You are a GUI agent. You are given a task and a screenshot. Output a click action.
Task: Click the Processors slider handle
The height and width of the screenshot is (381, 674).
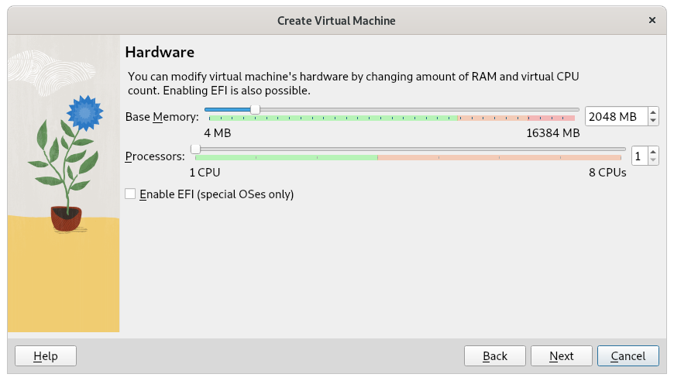(195, 149)
